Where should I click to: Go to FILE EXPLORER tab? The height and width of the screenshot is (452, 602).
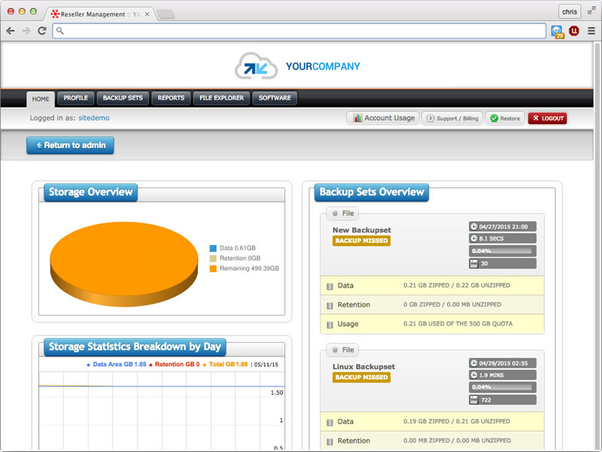coord(221,98)
